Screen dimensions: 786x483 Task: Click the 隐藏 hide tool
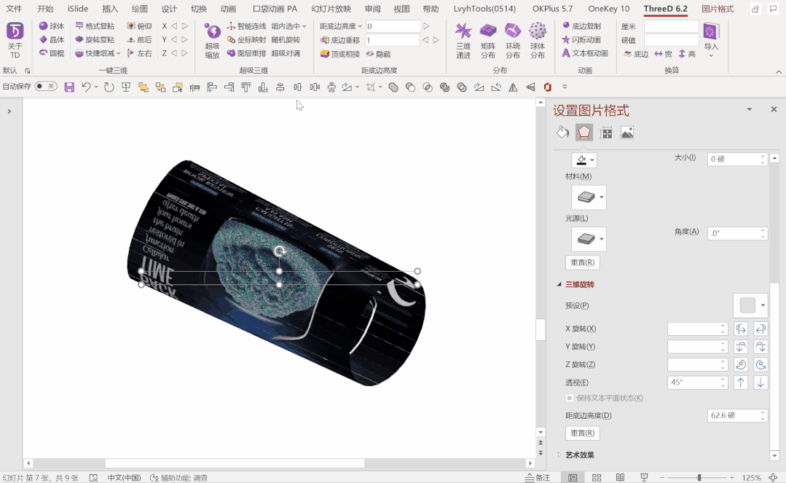[379, 54]
